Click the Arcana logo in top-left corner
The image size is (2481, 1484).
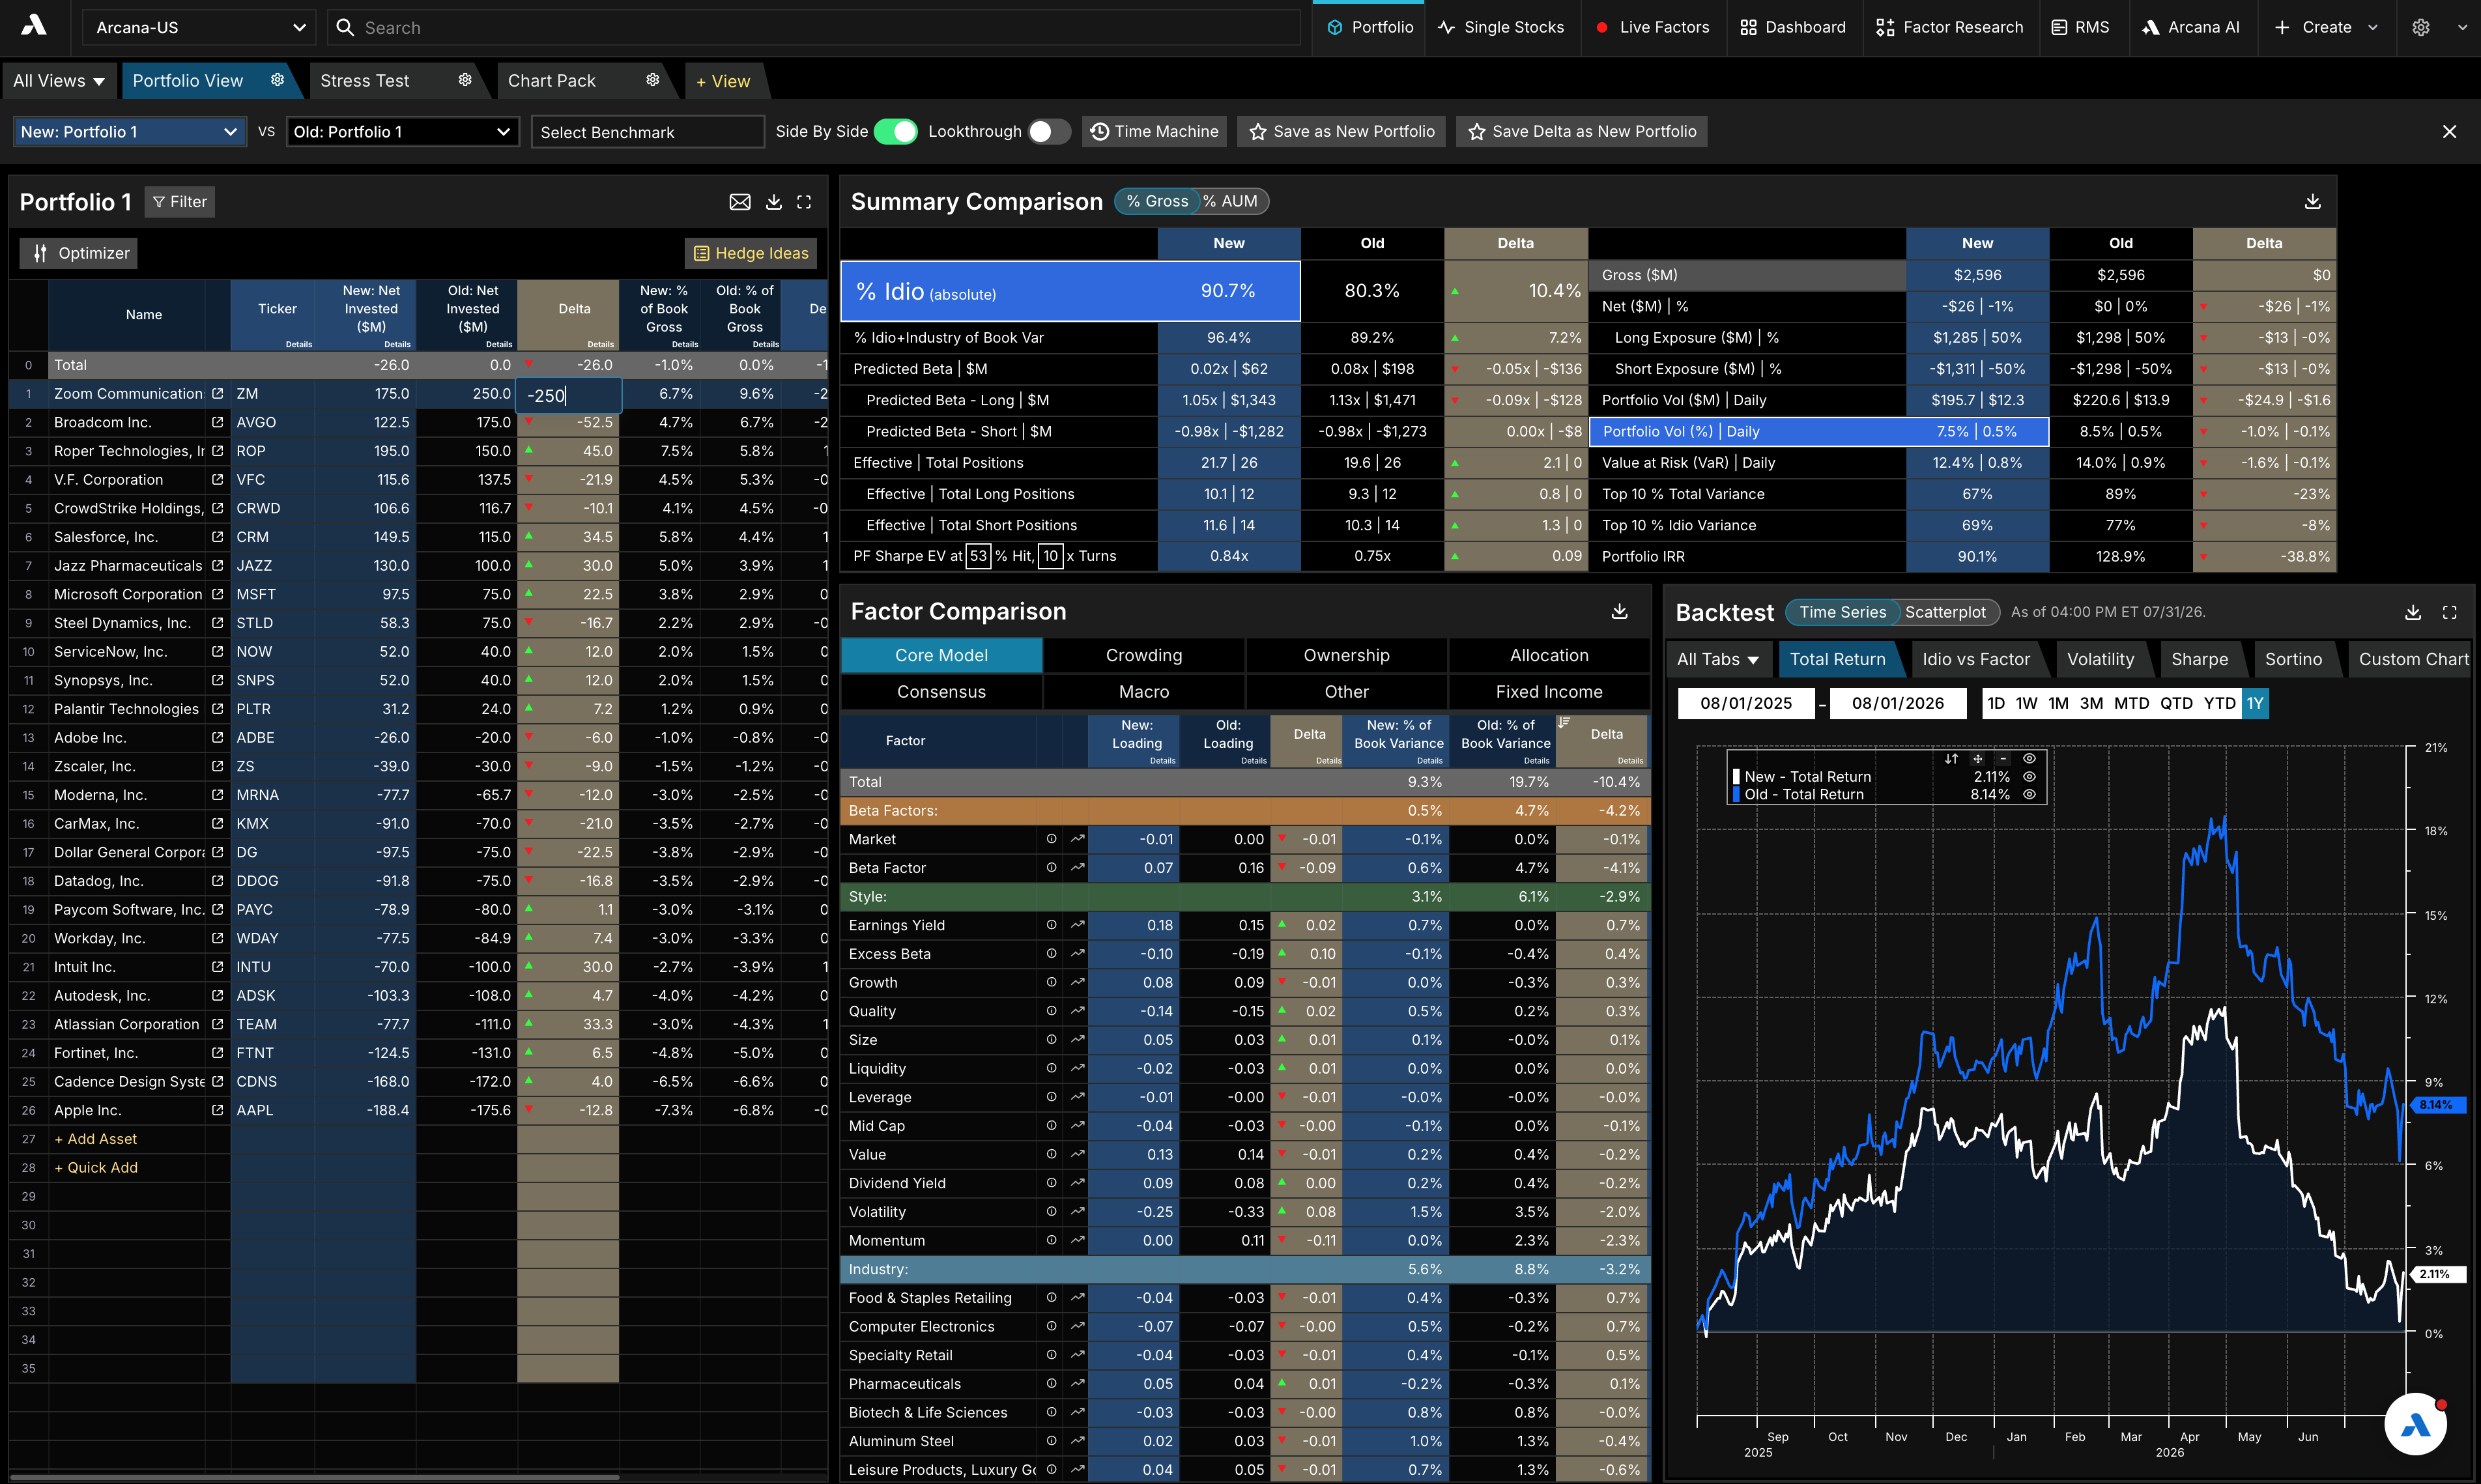(34, 26)
